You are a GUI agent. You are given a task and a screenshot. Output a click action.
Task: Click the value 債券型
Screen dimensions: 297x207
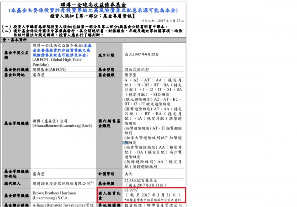(x=130, y=75)
